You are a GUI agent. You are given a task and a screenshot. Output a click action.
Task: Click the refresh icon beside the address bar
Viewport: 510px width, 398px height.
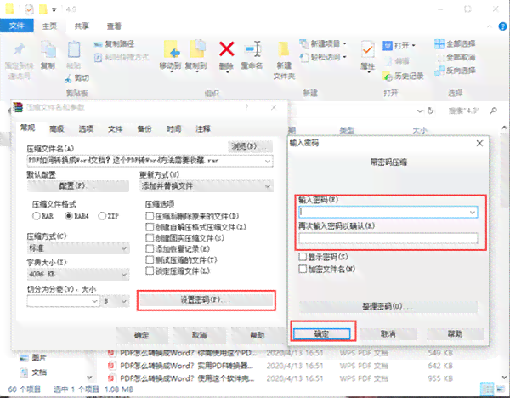pyautogui.click(x=431, y=111)
